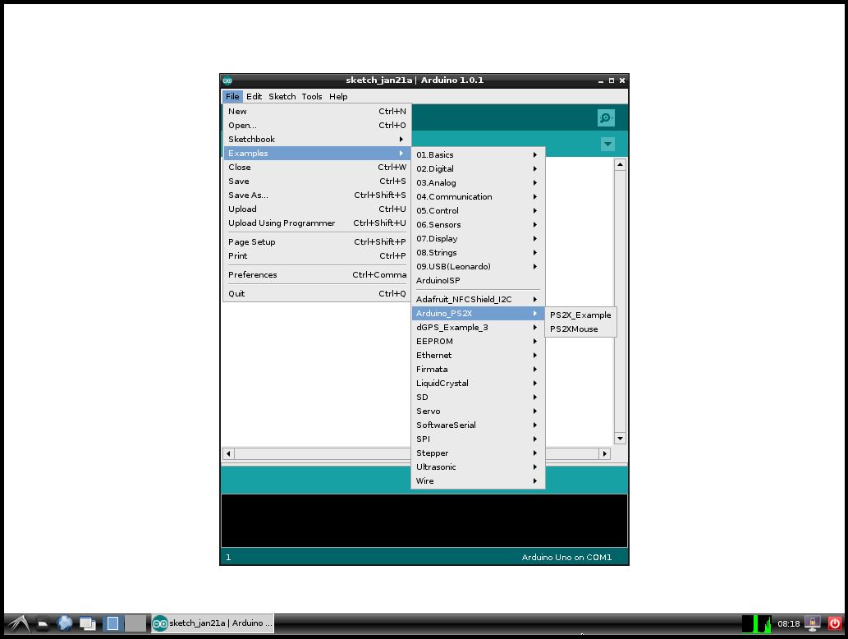
Task: Choose ArduinoISP from examples list
Action: tap(438, 280)
